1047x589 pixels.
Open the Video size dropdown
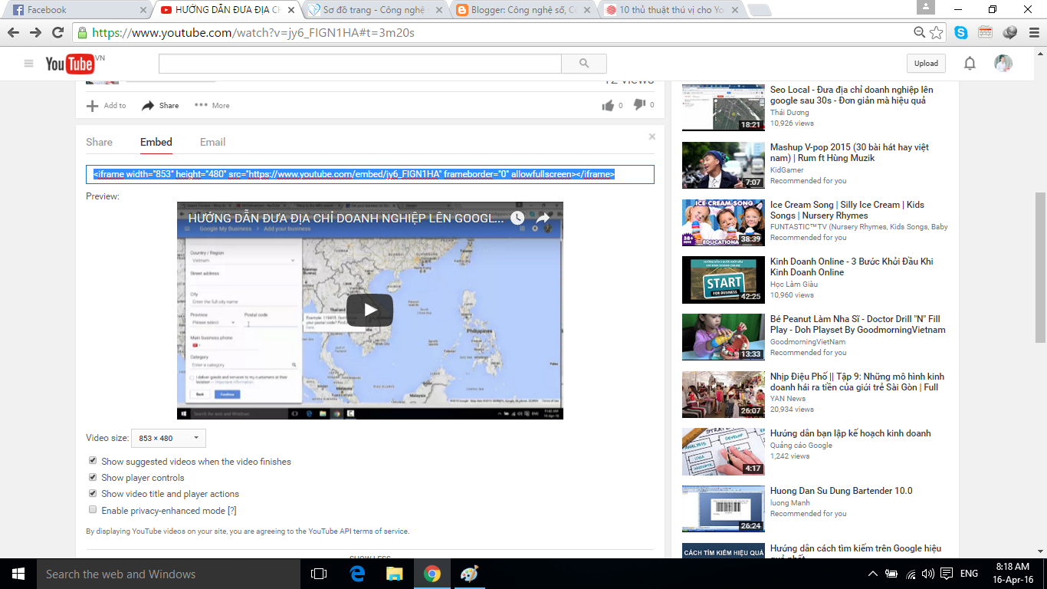tap(169, 438)
